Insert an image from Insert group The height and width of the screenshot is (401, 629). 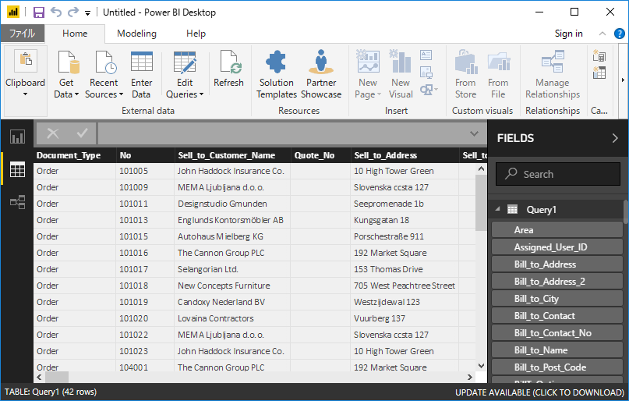426,73
